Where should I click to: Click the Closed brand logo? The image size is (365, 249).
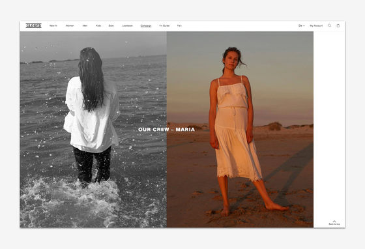tap(33, 25)
